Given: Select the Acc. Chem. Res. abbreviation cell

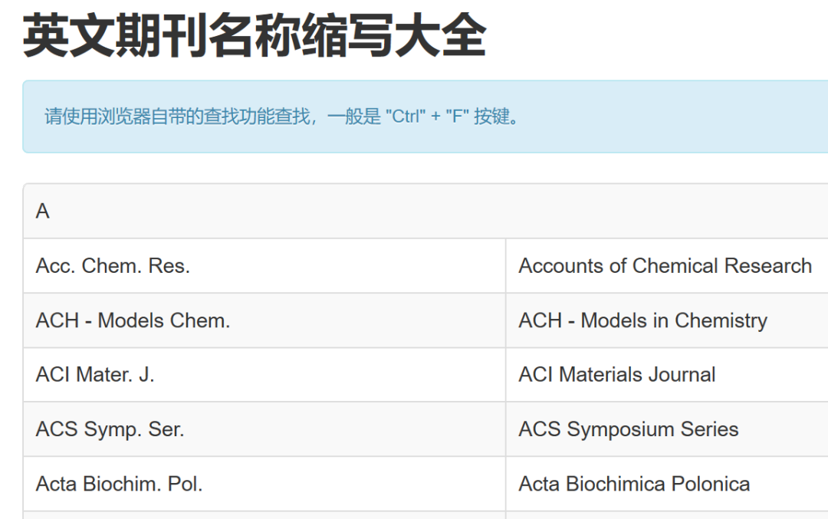Looking at the screenshot, I should pos(113,266).
